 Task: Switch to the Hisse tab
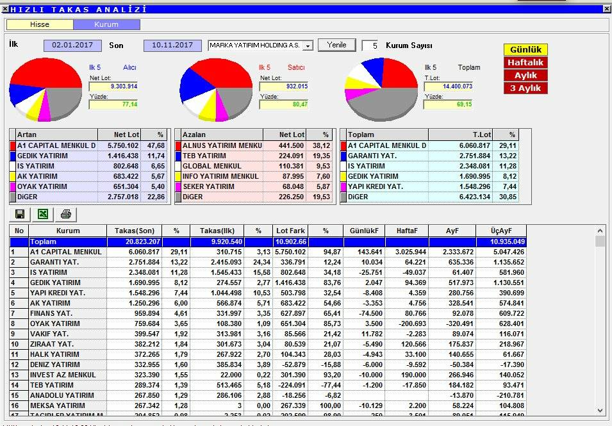(40, 24)
